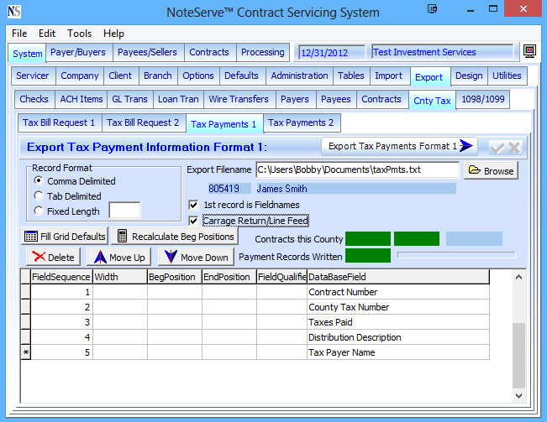Image resolution: width=547 pixels, height=422 pixels.
Task: Toggle 1st record is Fieldnames checkbox
Action: (x=194, y=205)
